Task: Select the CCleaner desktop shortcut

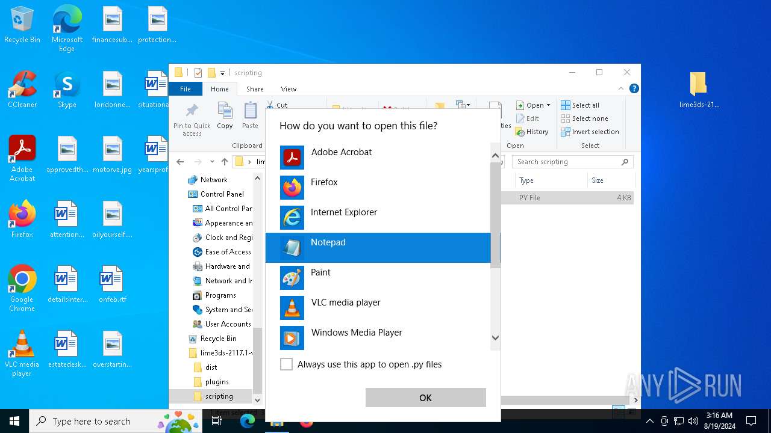Action: [x=22, y=90]
